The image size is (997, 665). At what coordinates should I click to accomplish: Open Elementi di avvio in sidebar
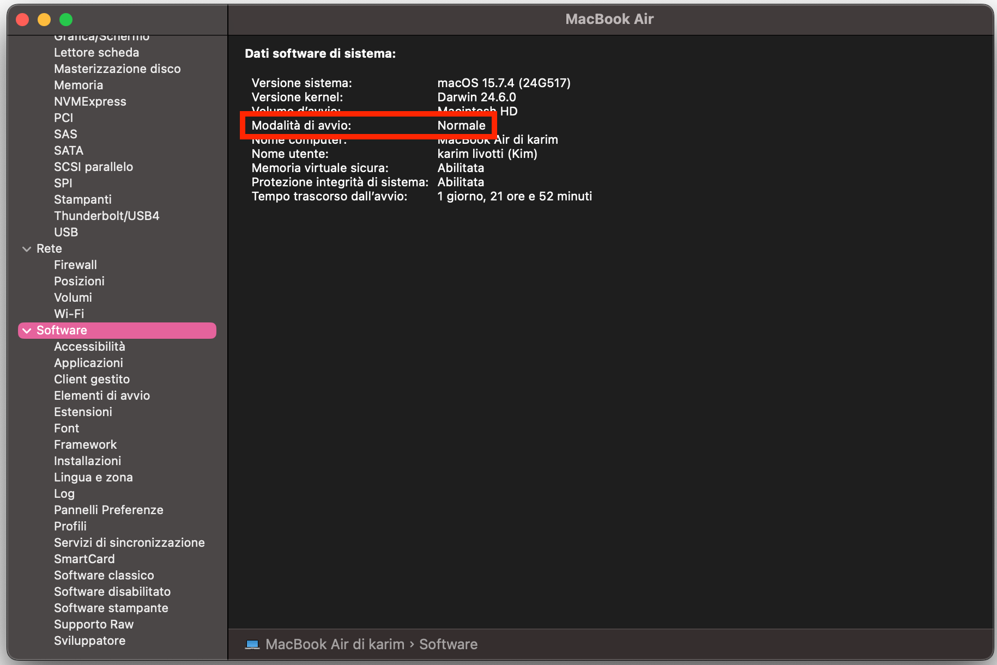(101, 395)
